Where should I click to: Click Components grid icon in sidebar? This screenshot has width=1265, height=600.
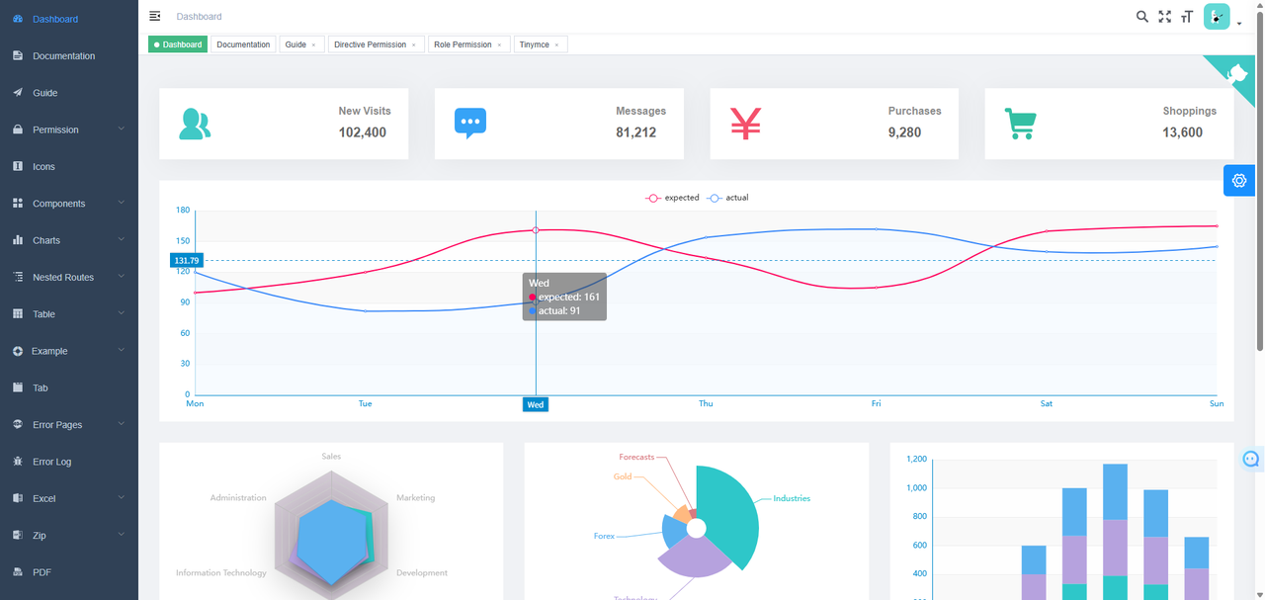pos(18,204)
